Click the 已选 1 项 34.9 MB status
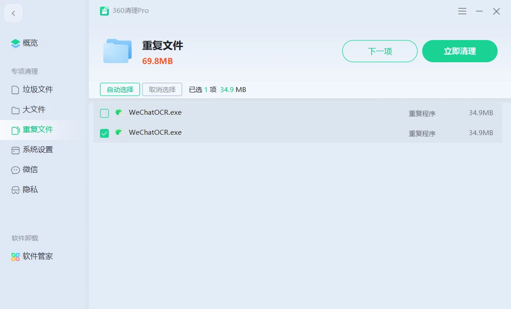 [217, 90]
